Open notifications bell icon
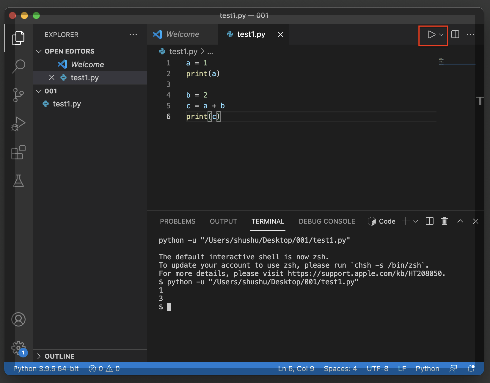Image resolution: width=490 pixels, height=383 pixels. coord(471,369)
